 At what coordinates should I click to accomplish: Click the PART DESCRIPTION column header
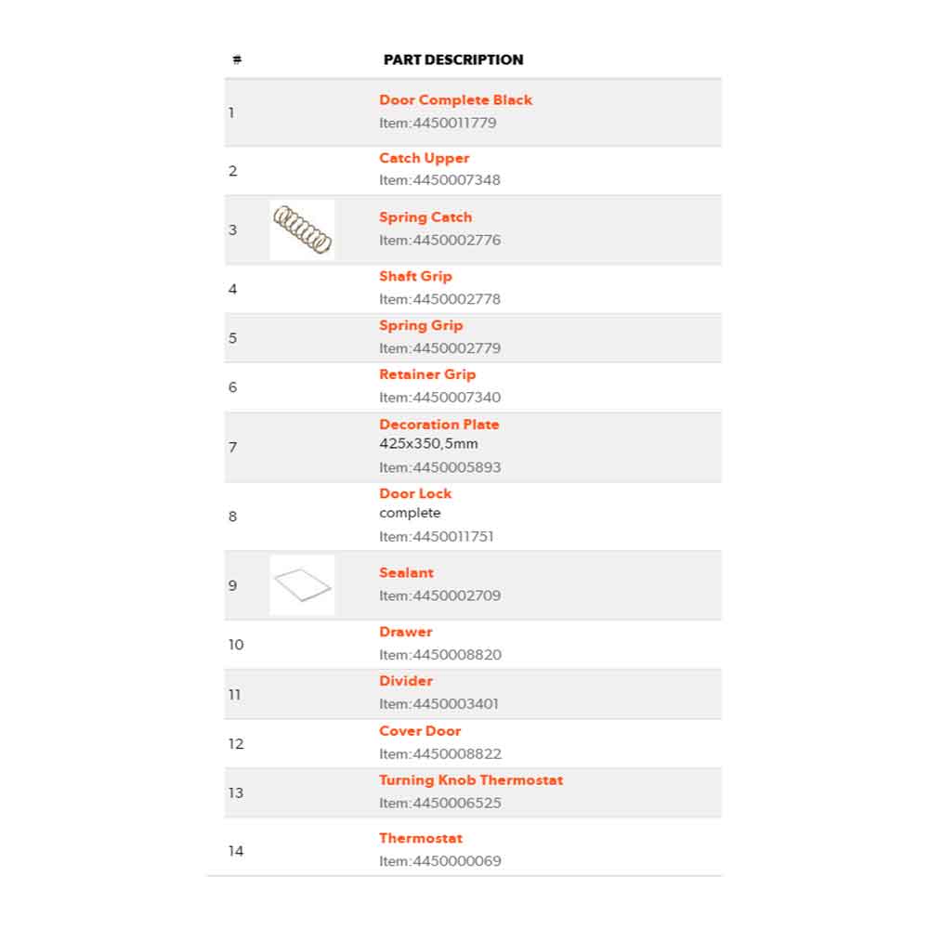pos(453,59)
